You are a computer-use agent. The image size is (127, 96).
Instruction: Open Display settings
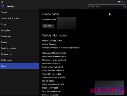[20, 12]
